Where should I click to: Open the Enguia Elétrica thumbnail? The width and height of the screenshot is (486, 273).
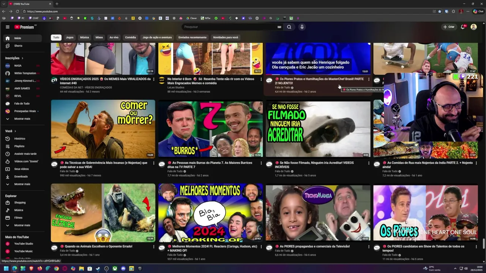coord(103,213)
